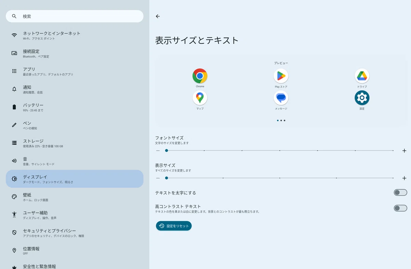Click the Play ストア preview icon
This screenshot has height=269, width=411.
click(281, 76)
